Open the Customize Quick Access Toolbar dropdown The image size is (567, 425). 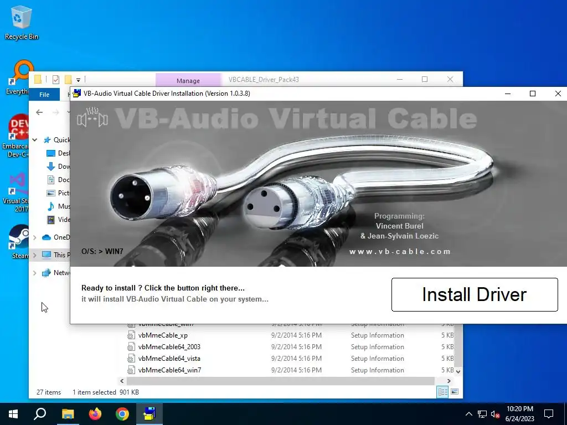[x=78, y=80]
